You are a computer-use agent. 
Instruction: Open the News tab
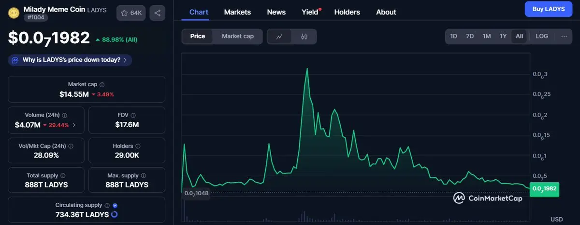(x=276, y=12)
